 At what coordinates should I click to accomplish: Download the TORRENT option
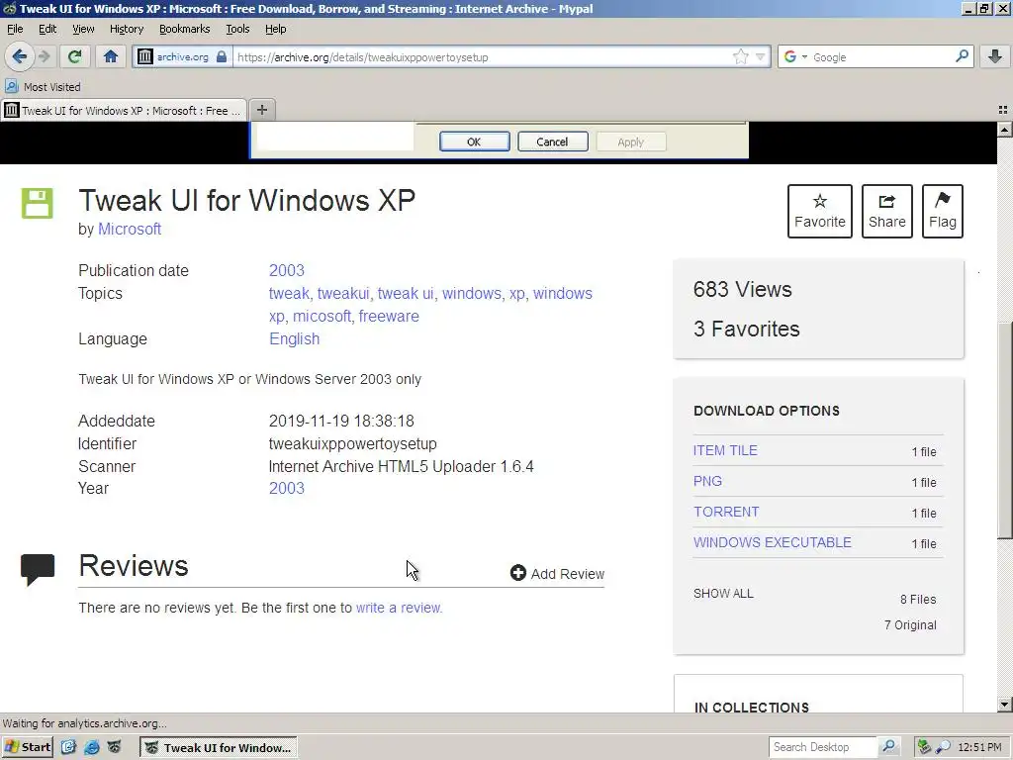pos(726,512)
